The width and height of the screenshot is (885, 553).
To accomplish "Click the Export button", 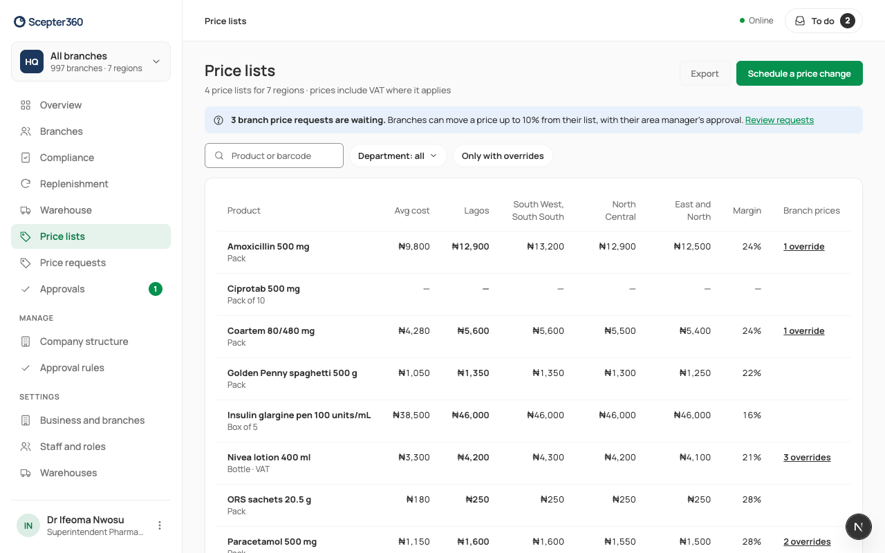I will (x=705, y=73).
